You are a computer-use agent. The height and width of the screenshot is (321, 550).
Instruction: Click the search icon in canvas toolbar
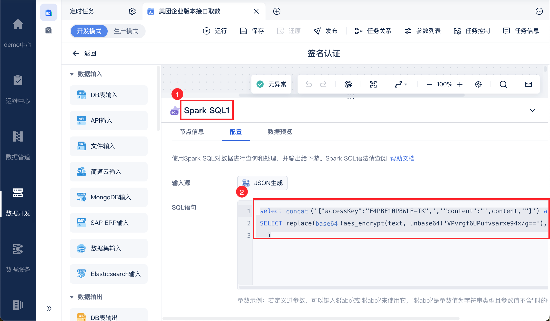(503, 84)
